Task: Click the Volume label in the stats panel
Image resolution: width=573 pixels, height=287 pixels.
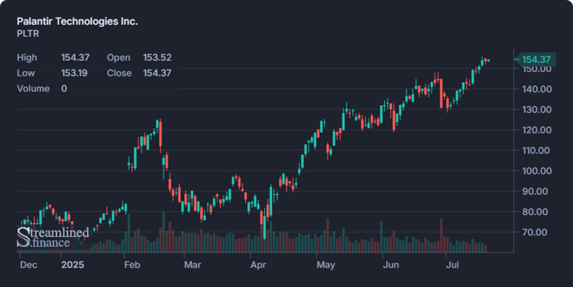Action: (33, 89)
